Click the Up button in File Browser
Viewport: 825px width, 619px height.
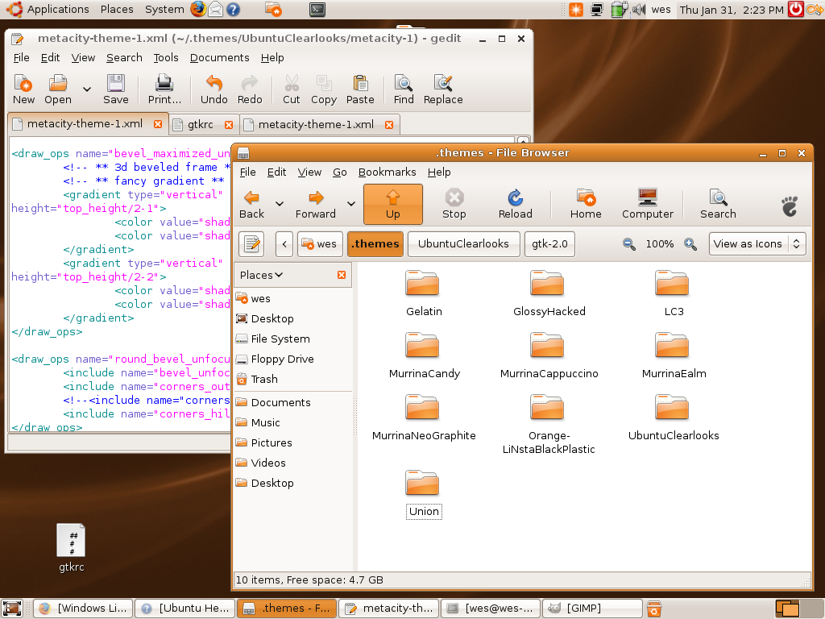click(393, 204)
